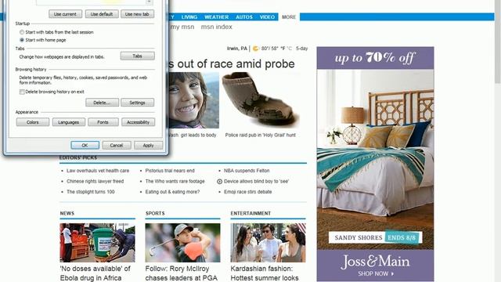Click SHOP NOW on Joss & Main ad

(x=376, y=273)
